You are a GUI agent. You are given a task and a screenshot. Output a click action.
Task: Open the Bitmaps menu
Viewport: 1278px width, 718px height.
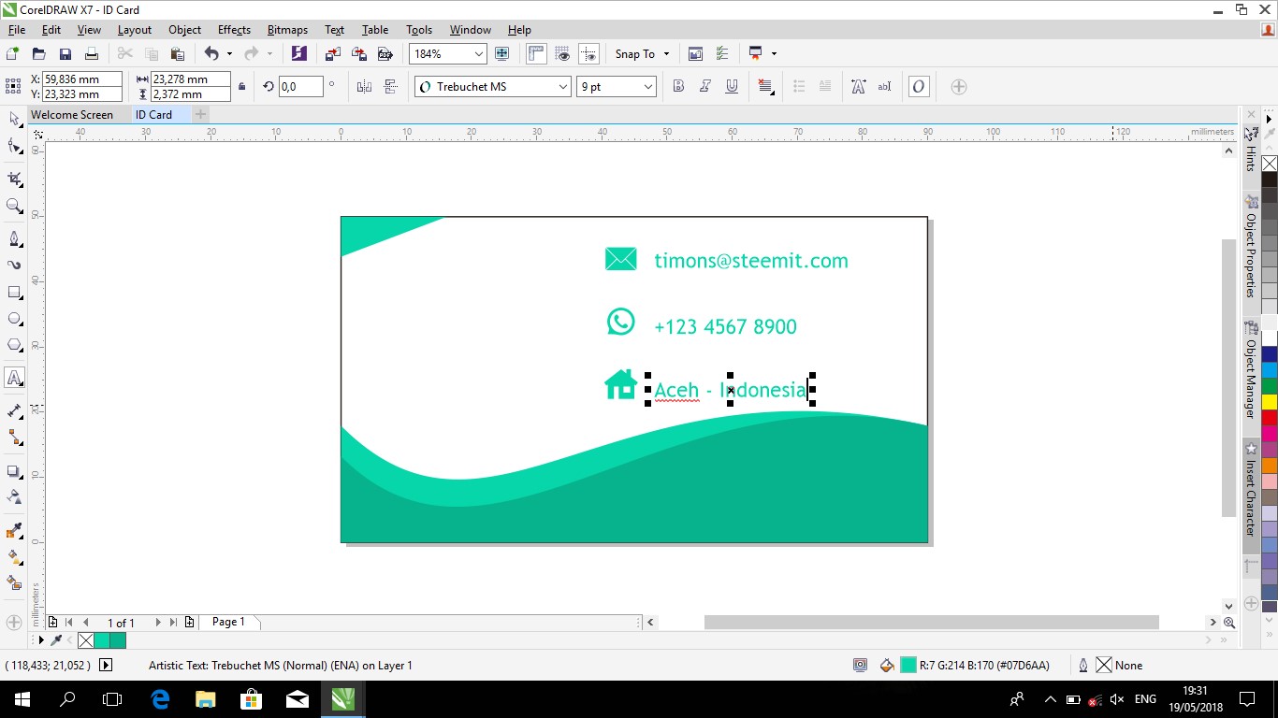click(287, 30)
